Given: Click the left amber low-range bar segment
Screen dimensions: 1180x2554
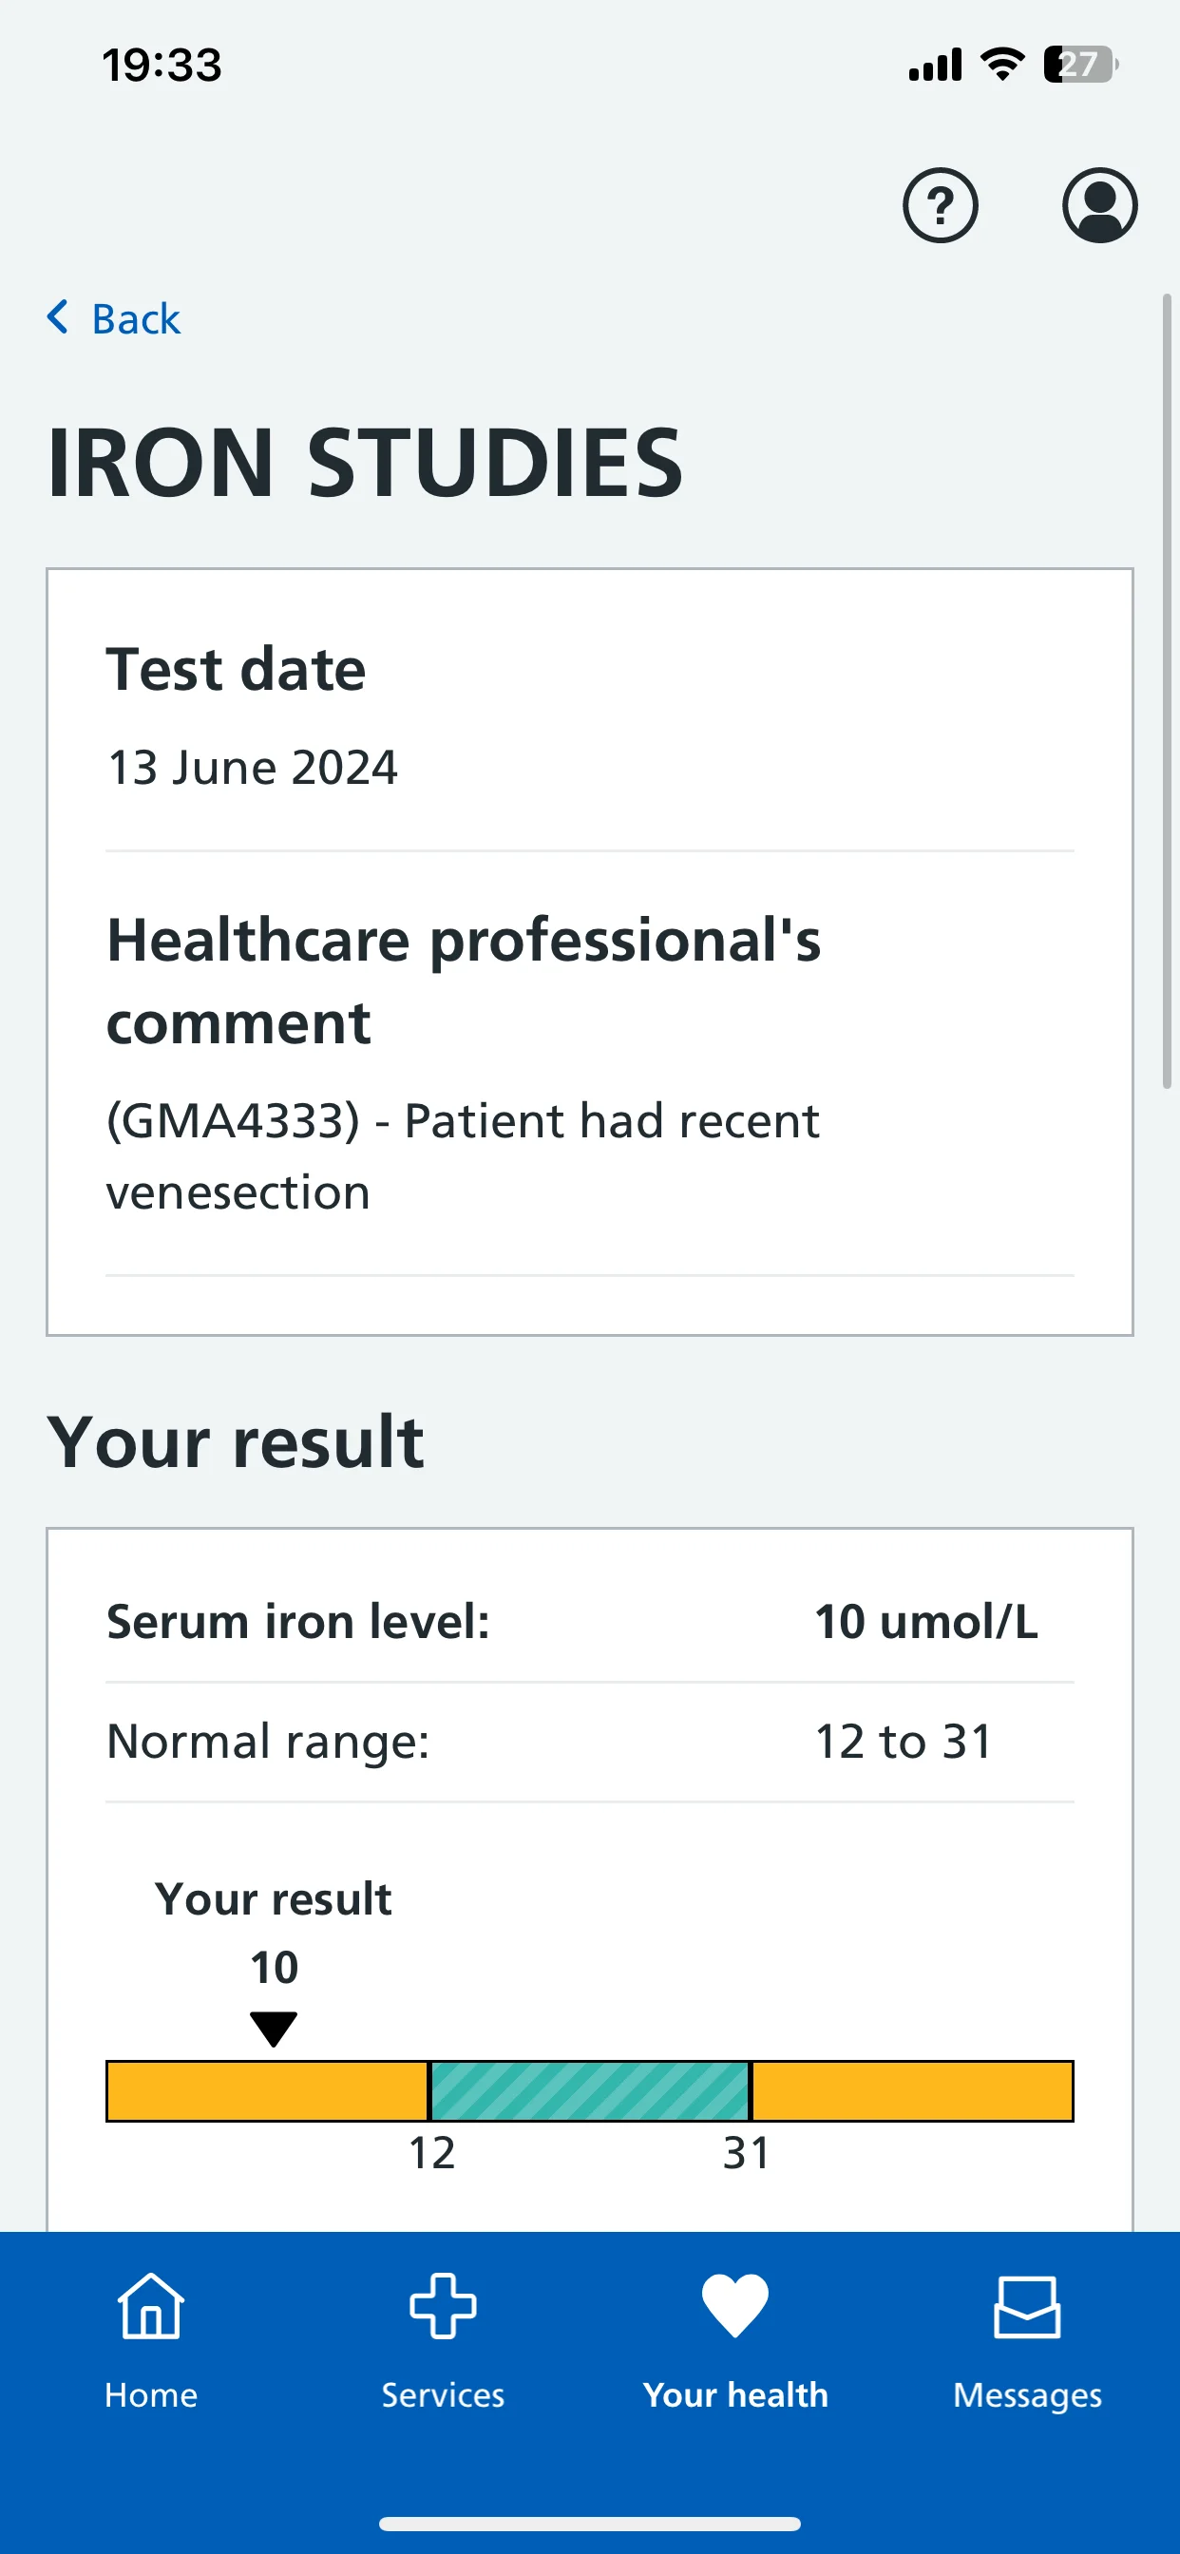Looking at the screenshot, I should point(267,2091).
